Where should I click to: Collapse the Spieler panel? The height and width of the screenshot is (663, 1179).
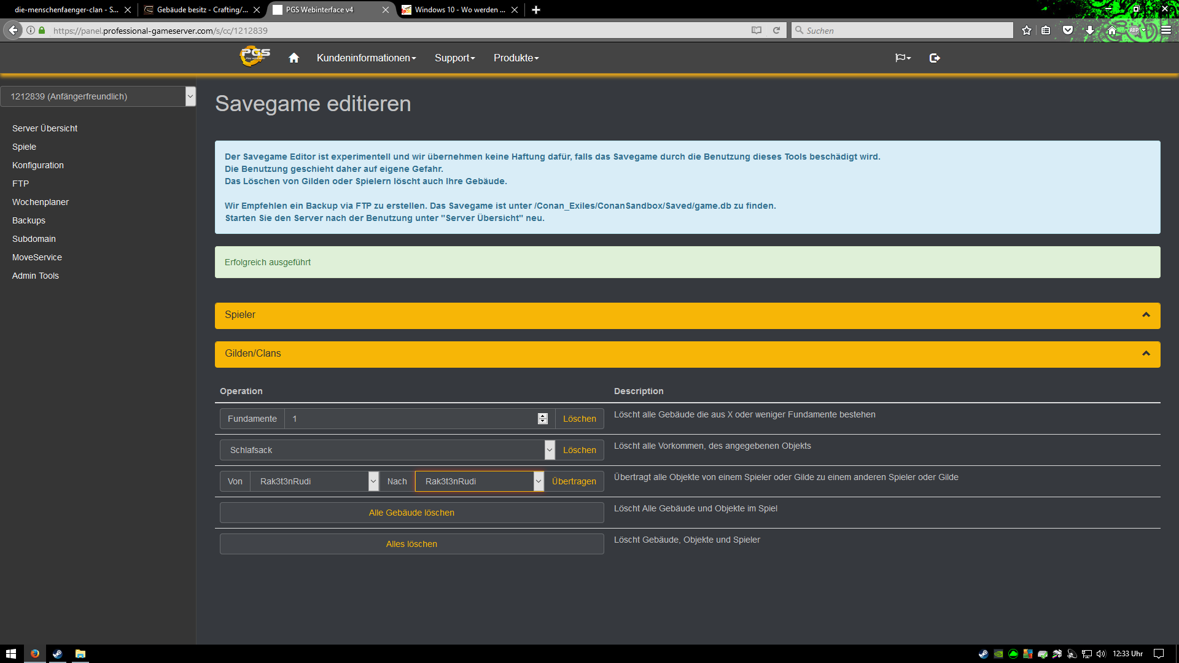click(1145, 315)
